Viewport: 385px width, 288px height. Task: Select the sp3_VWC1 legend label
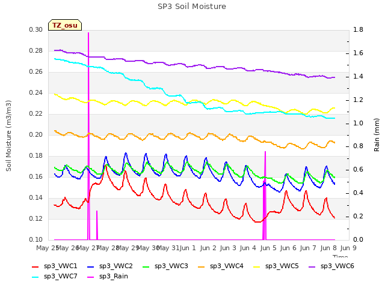click(x=60, y=266)
